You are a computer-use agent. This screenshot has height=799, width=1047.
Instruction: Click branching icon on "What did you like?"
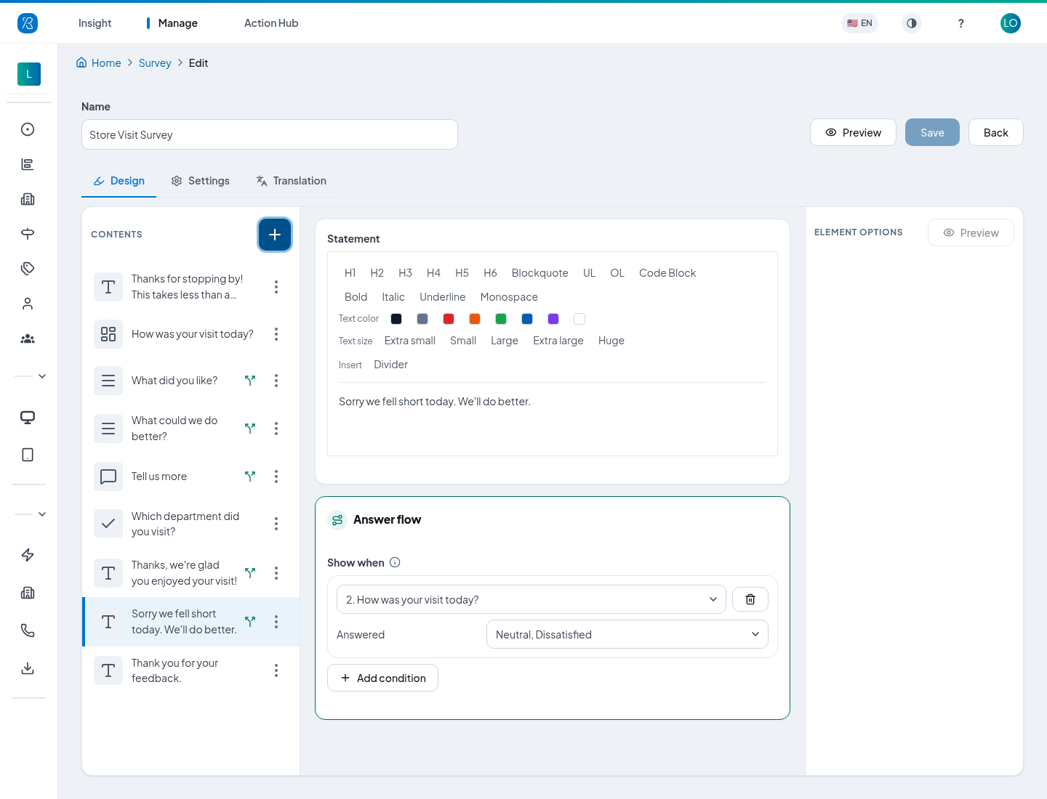pos(250,381)
